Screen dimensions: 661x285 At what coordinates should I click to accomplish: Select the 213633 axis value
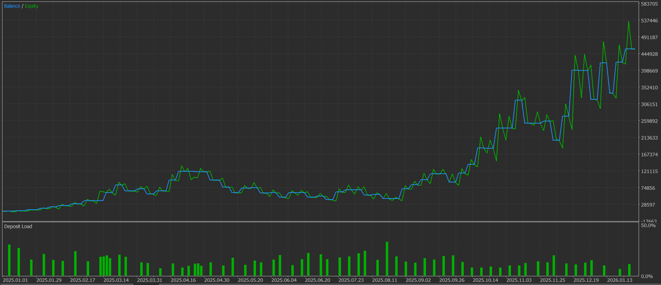click(649, 138)
